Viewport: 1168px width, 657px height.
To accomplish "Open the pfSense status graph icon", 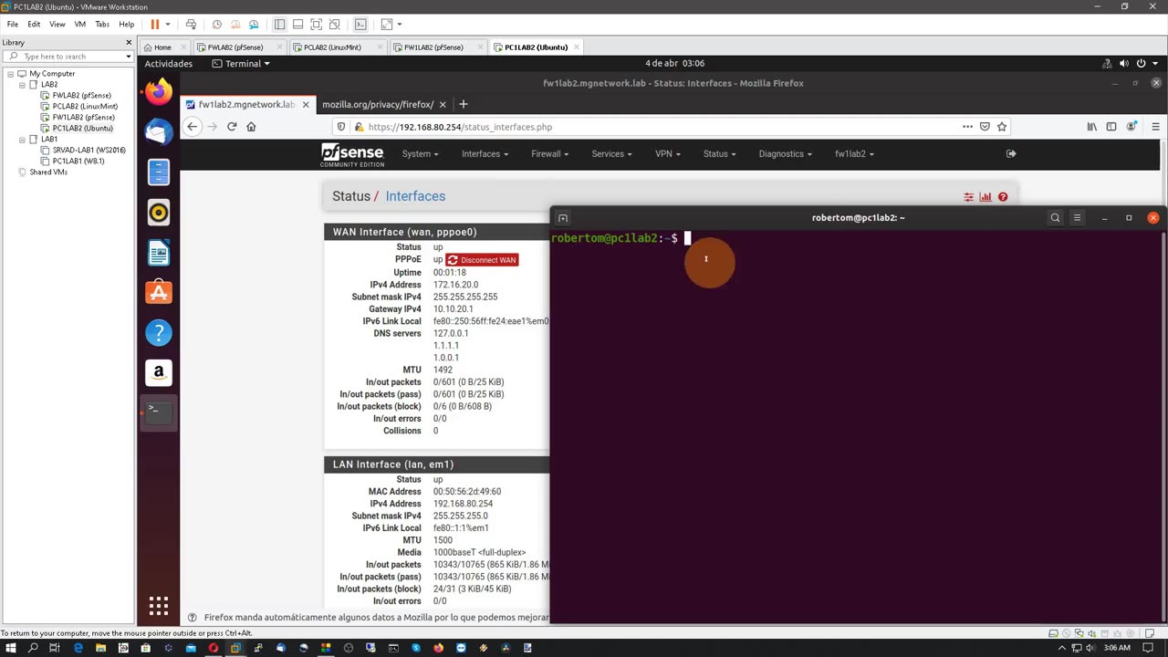I will tap(985, 196).
